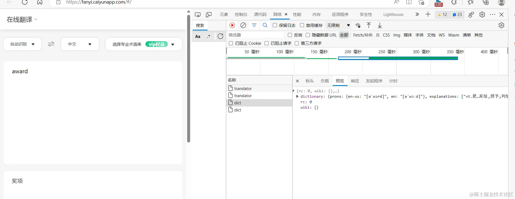515x199 pixels.
Task: Show more DevTools tabs chevron
Action: tap(417, 14)
